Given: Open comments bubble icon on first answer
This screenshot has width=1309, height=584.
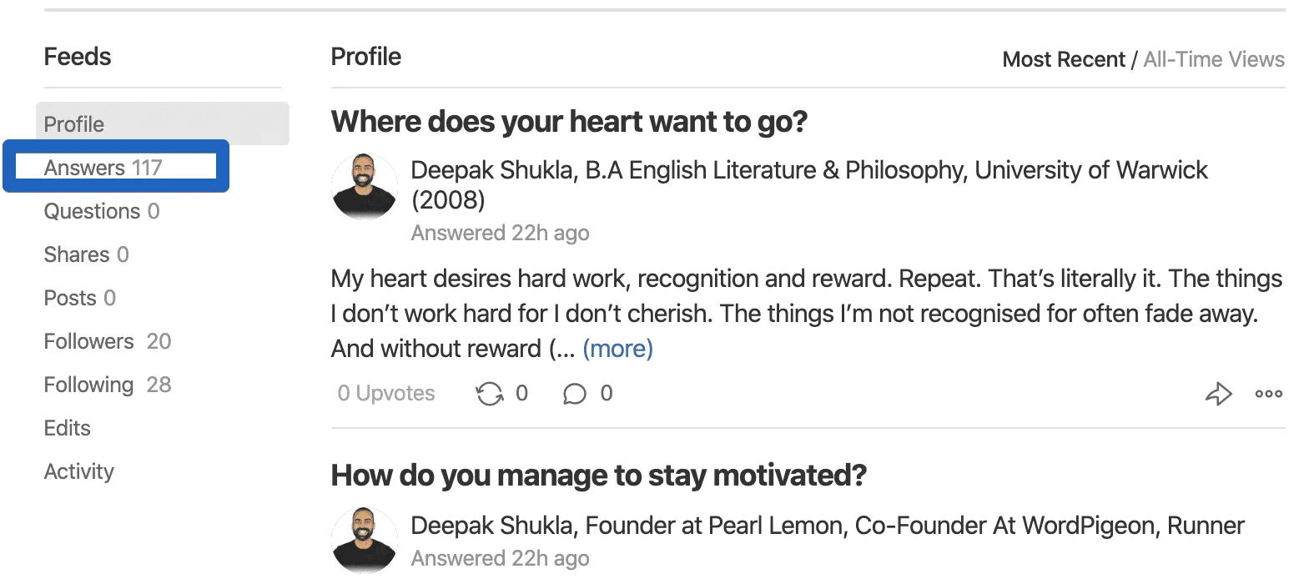Looking at the screenshot, I should click(574, 394).
